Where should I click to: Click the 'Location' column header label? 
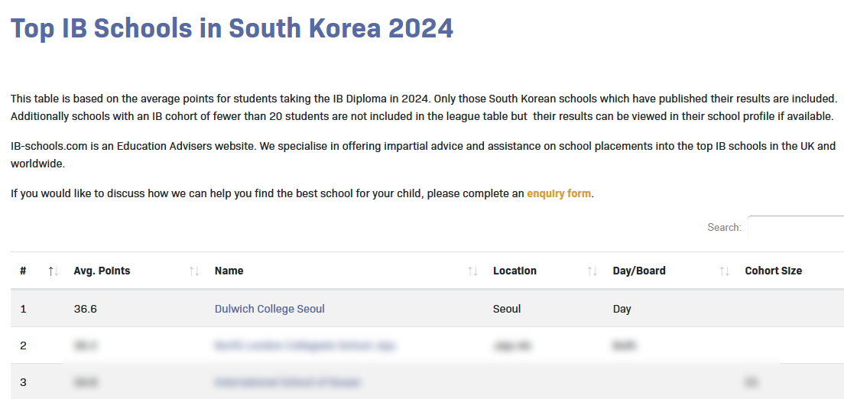515,271
